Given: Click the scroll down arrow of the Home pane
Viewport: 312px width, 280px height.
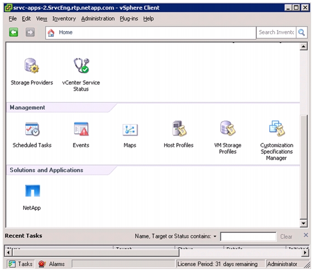Looking at the screenshot, I should 303,223.
